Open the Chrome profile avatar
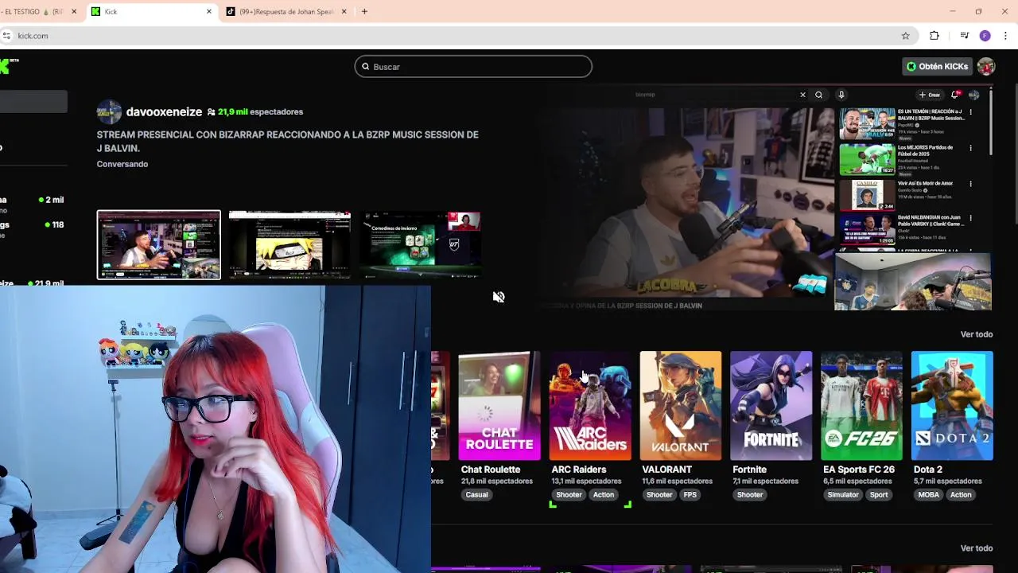 (985, 36)
